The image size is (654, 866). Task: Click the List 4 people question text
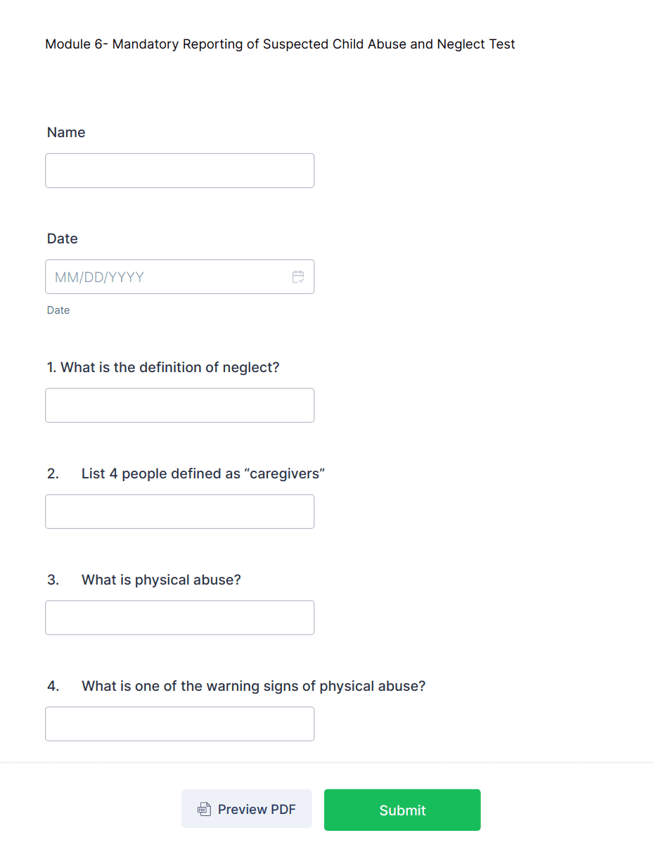pos(203,473)
